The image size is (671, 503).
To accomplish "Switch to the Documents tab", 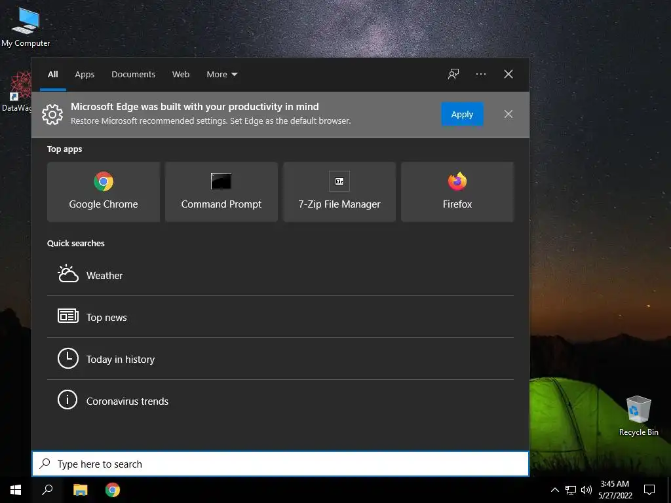I will [x=133, y=75].
